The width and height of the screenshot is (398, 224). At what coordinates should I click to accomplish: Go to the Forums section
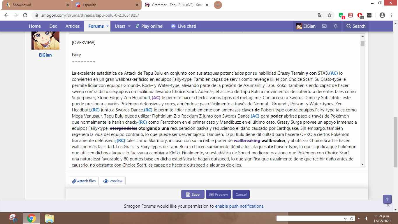96,26
